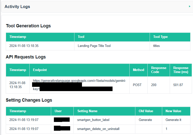
Task: Click the smartgen_button_label setting name
Action: (93, 120)
